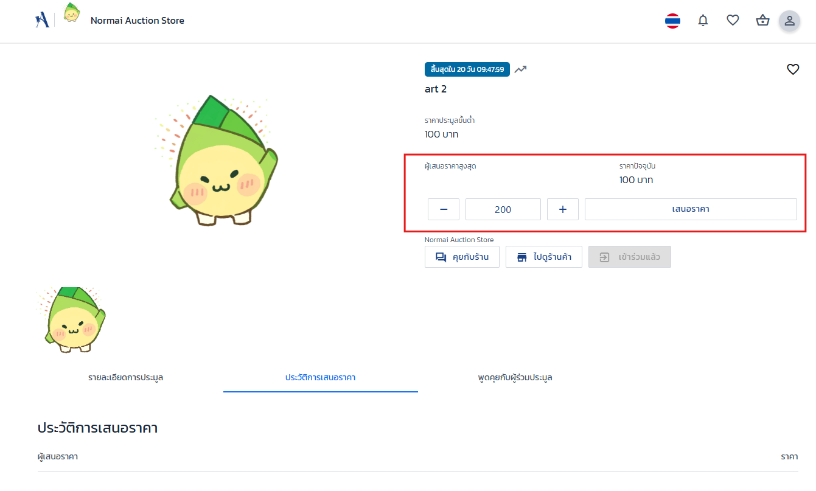Switch to รายละเอียดการประมูล tab
816x491 pixels.
tap(125, 377)
